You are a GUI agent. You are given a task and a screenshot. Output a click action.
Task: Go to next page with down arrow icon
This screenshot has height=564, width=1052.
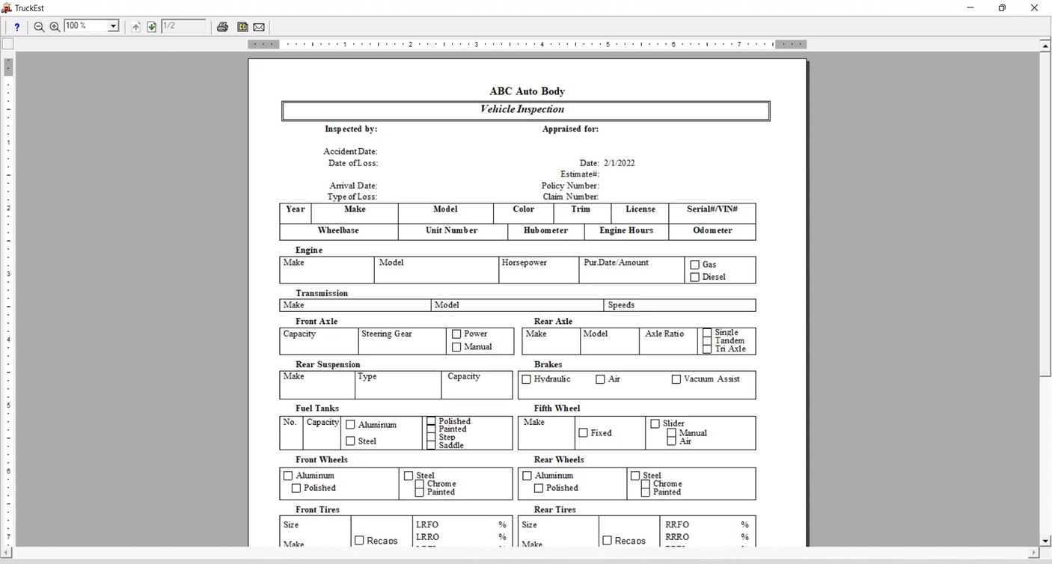[152, 26]
